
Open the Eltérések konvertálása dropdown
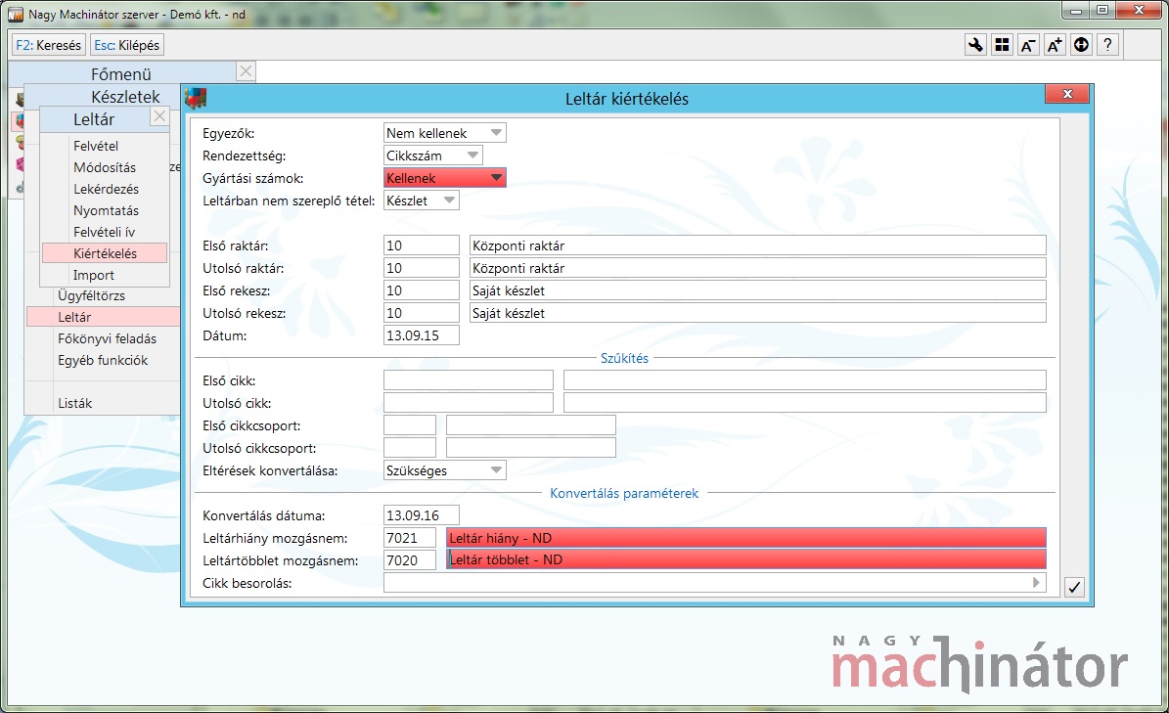[x=444, y=470]
